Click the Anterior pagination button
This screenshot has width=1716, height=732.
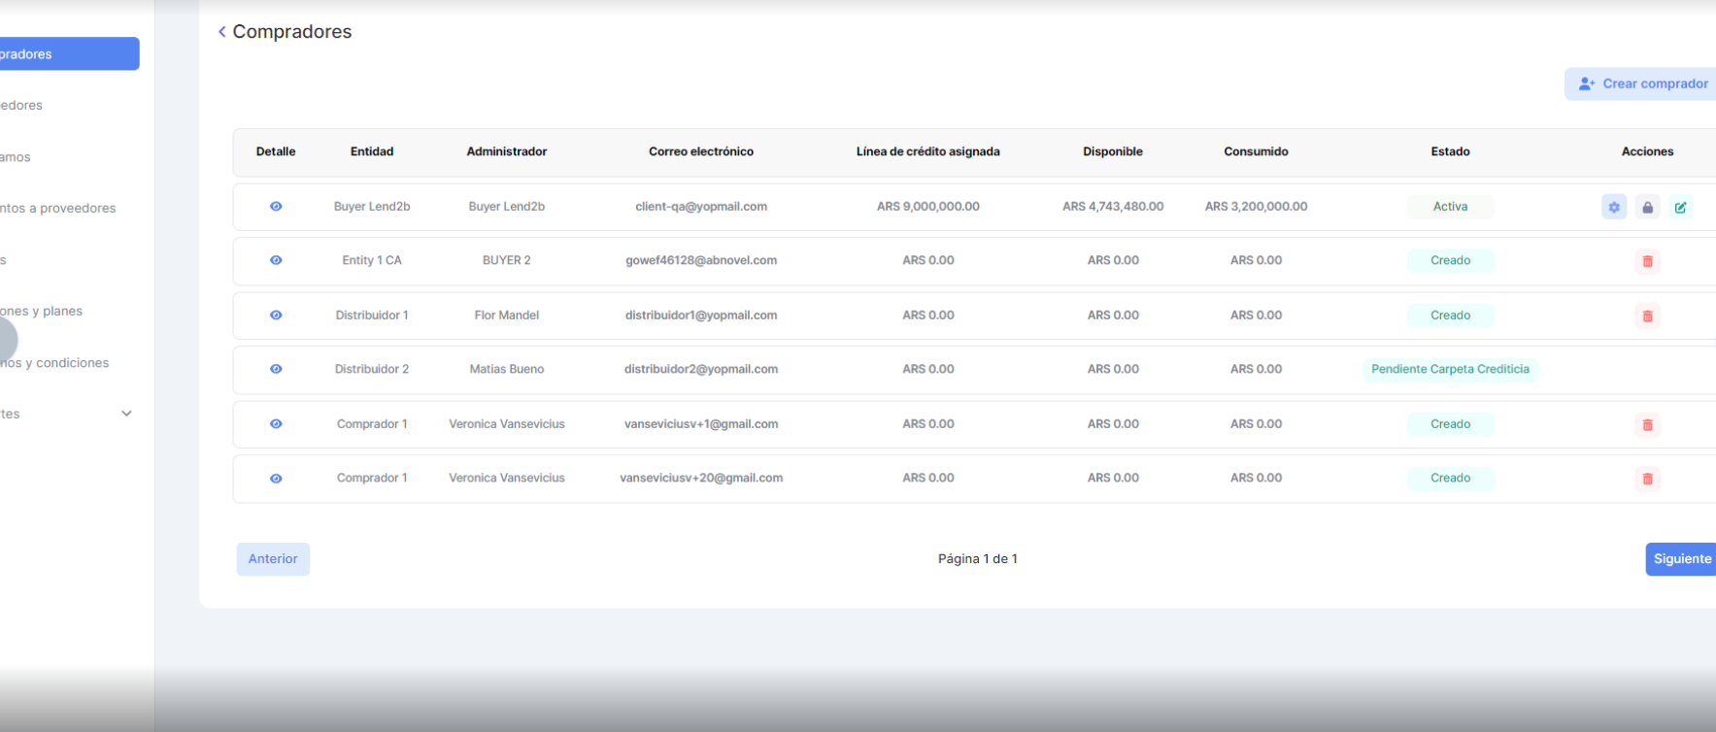273,559
